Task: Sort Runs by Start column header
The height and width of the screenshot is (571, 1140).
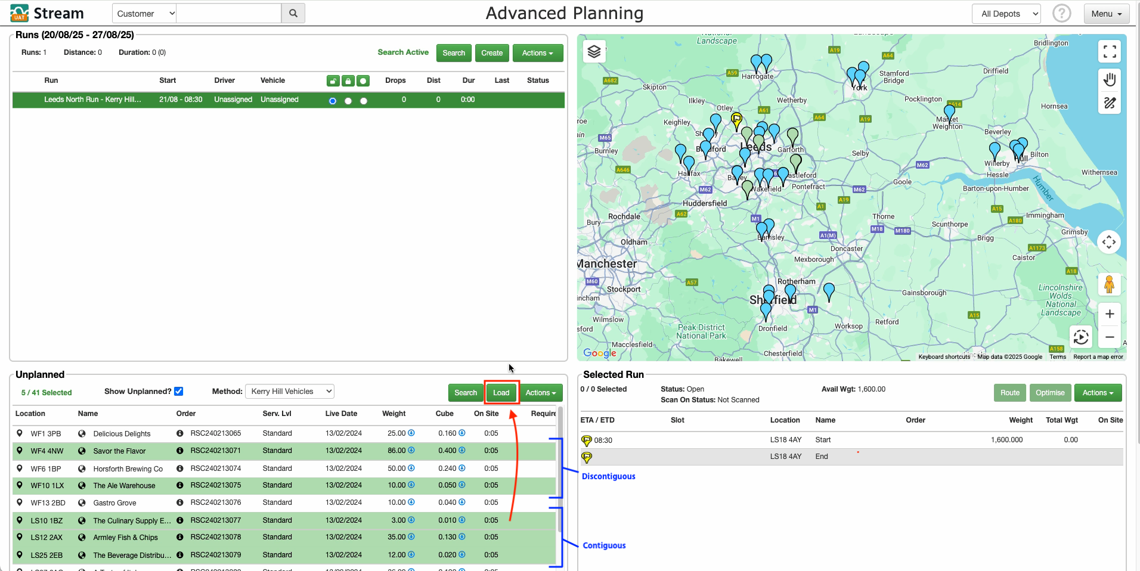Action: [x=168, y=80]
